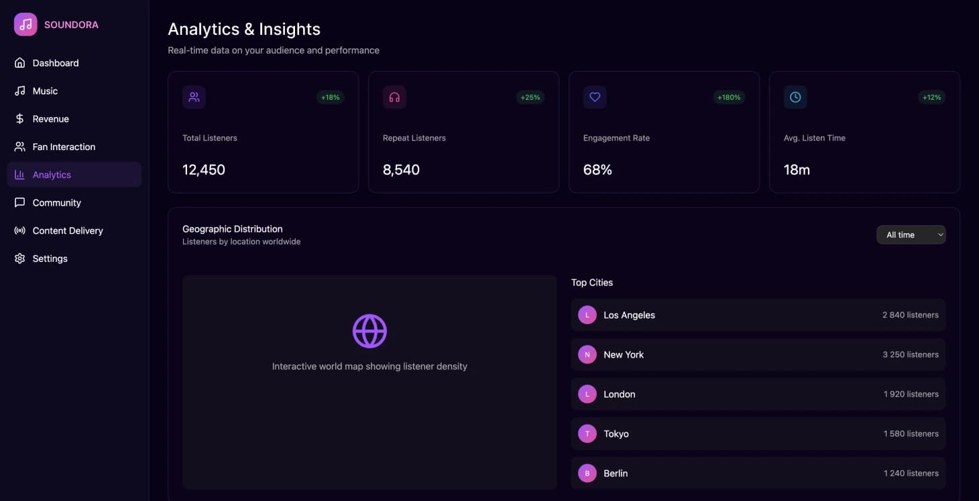Click the globe icon in the world map placeholder
Image resolution: width=979 pixels, height=501 pixels.
369,330
